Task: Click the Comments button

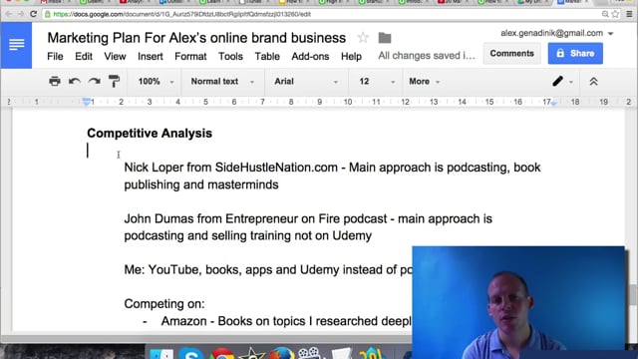Action: [x=511, y=53]
